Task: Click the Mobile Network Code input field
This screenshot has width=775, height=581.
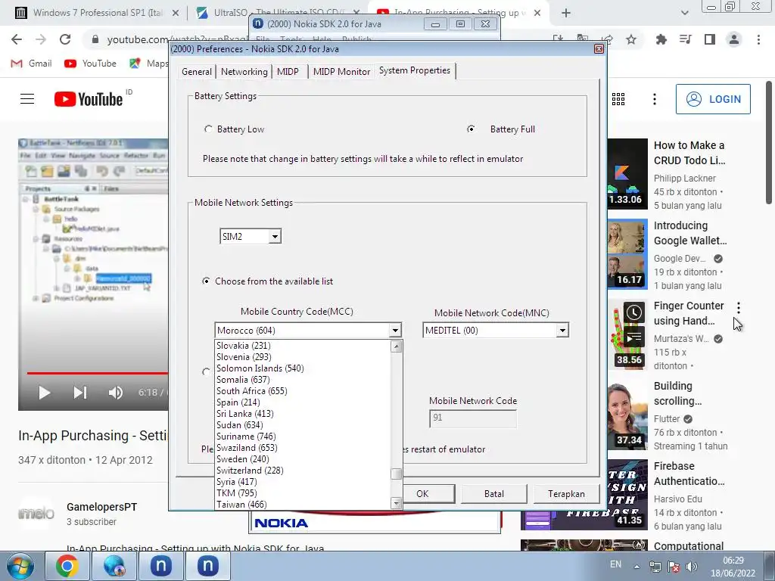Action: point(473,418)
